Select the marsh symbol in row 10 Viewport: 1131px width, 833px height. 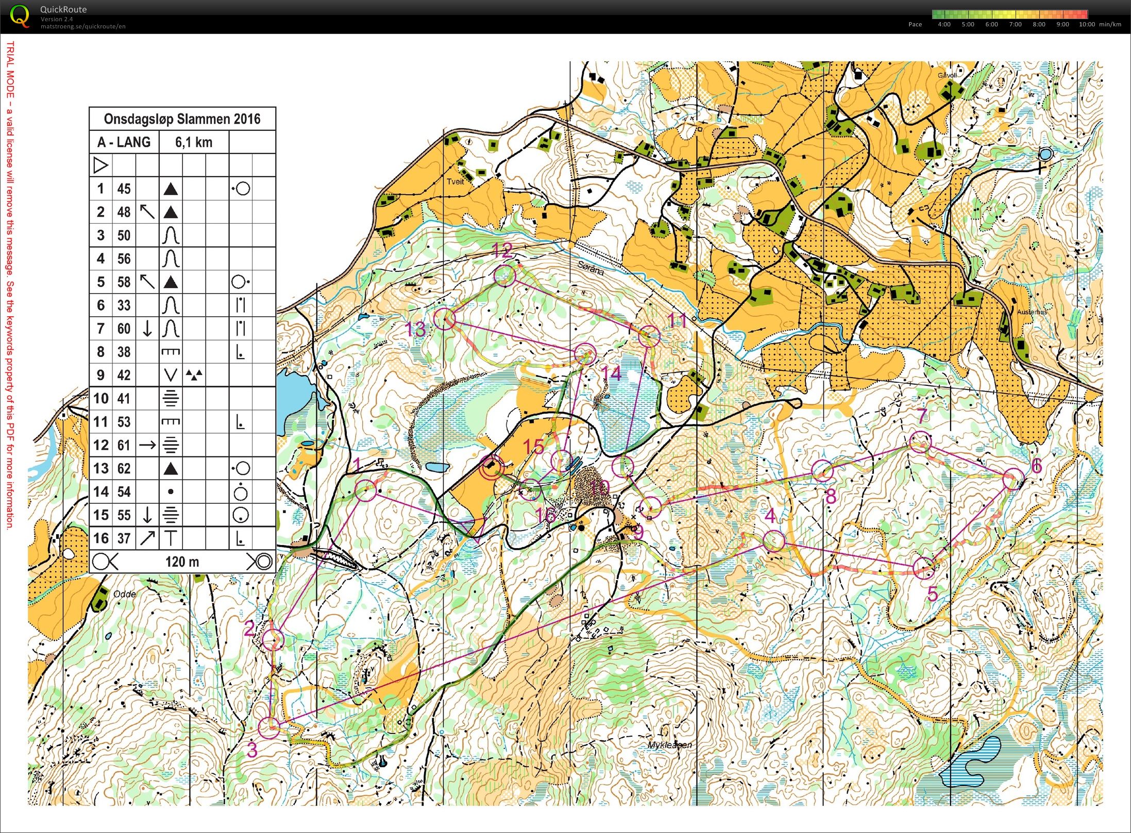coord(171,398)
